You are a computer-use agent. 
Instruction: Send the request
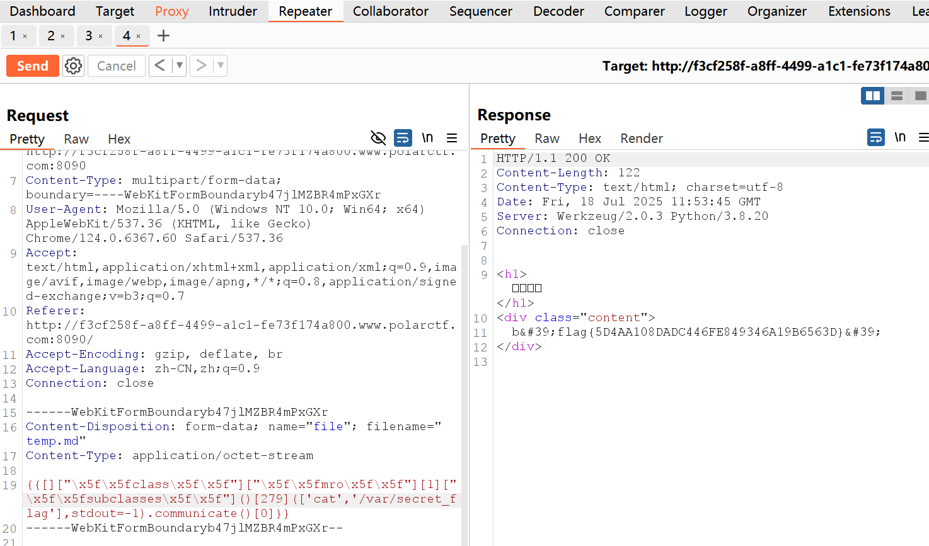33,65
